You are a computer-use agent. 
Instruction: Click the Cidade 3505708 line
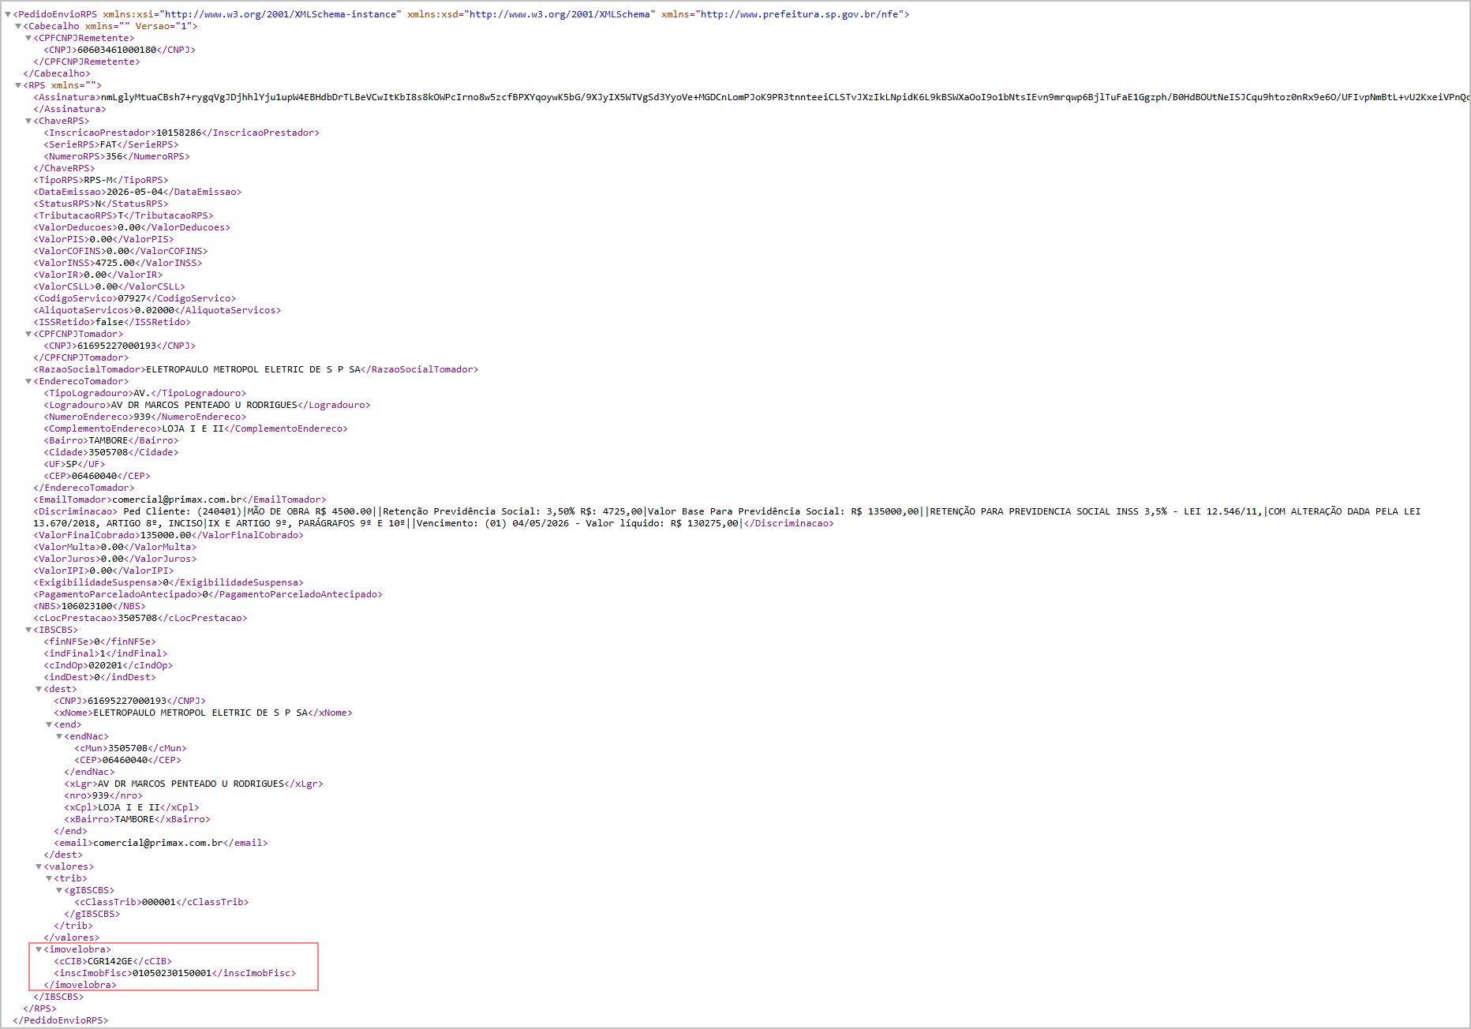pos(111,452)
